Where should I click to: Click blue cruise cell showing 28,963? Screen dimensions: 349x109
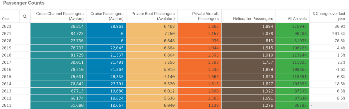(106, 26)
